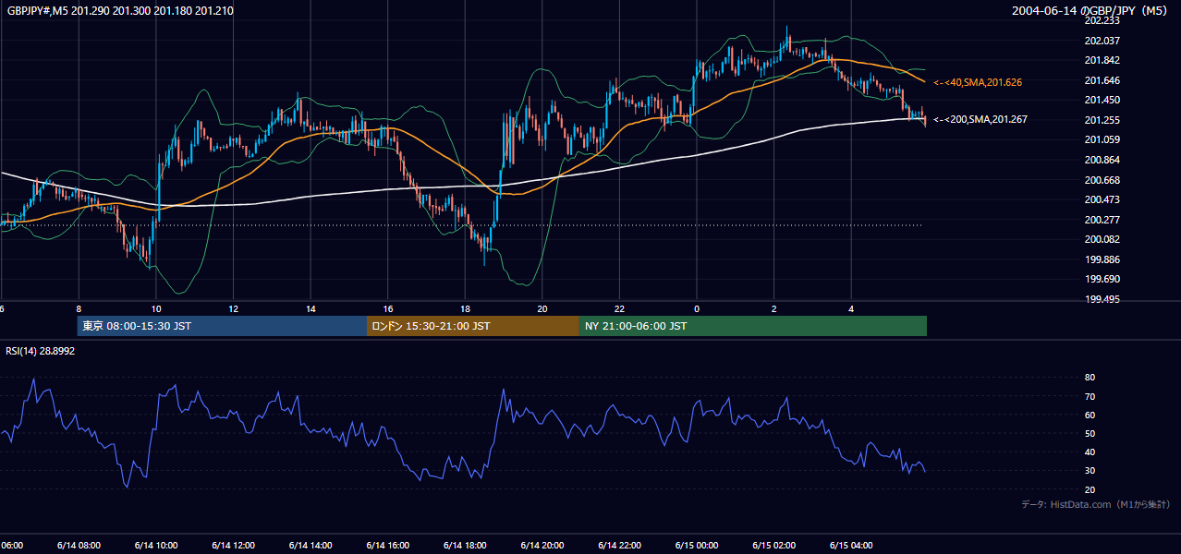Click price axis value 200.082
The height and width of the screenshot is (554, 1181).
(x=1102, y=239)
